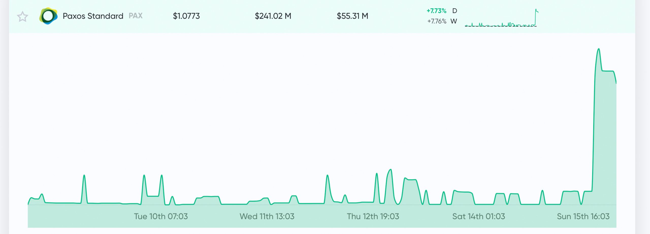The width and height of the screenshot is (650, 234).
Task: Click the Wed 11th 13:03 axis label
Action: coord(267,217)
